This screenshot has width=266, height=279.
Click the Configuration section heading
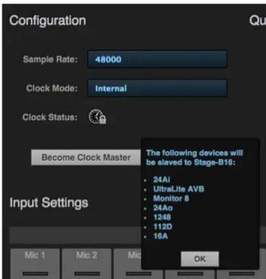point(48,20)
